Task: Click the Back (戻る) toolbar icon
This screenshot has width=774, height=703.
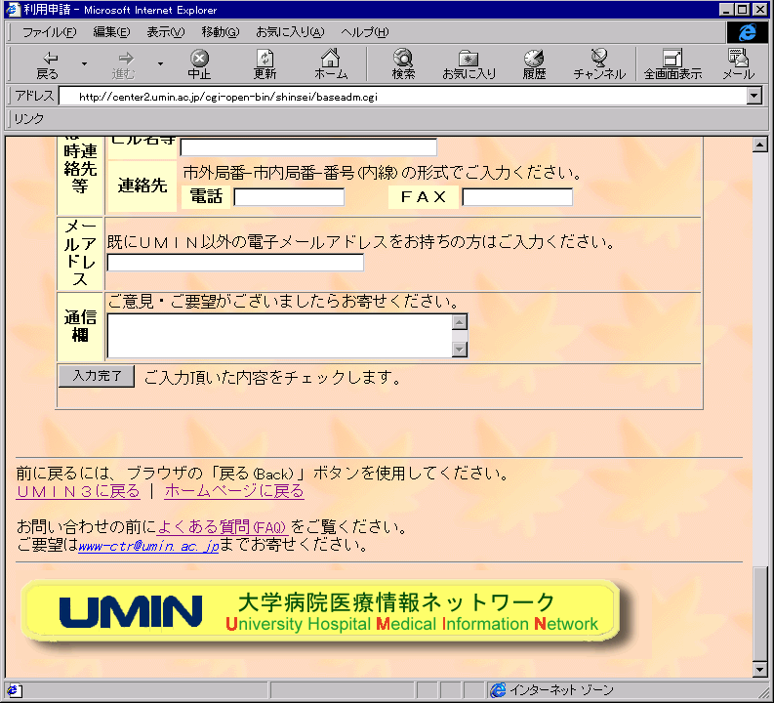Action: click(x=47, y=64)
